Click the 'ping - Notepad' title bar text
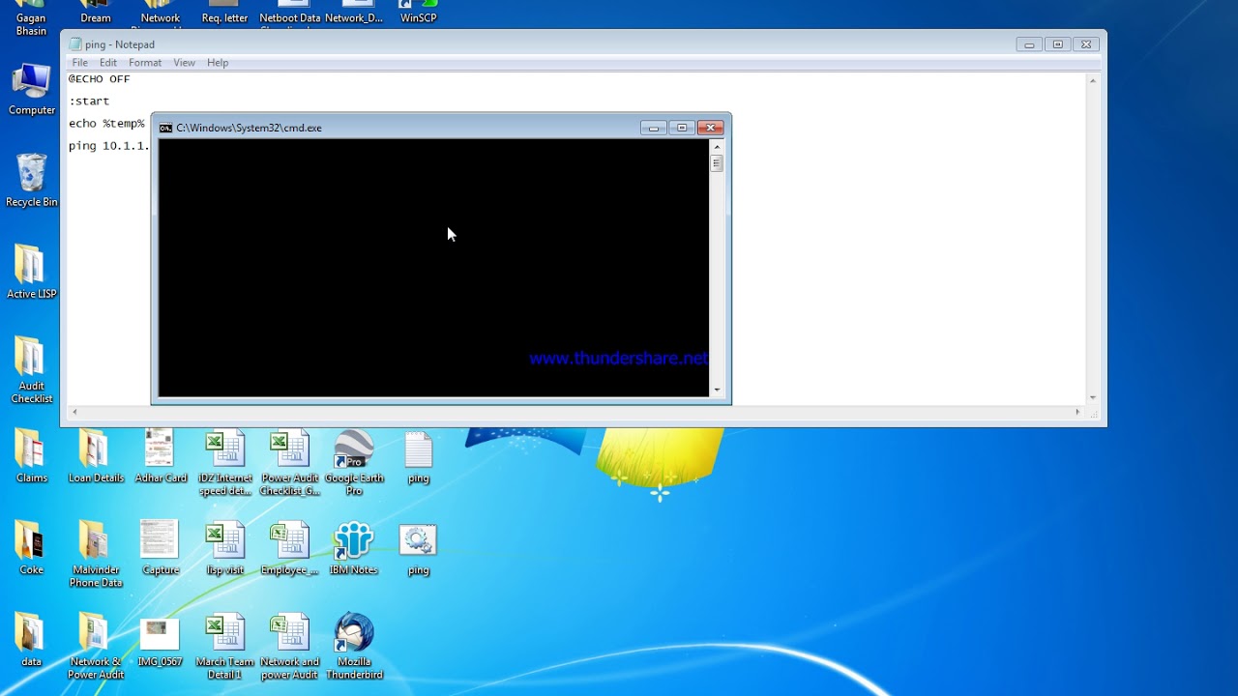The image size is (1238, 696). click(120, 44)
